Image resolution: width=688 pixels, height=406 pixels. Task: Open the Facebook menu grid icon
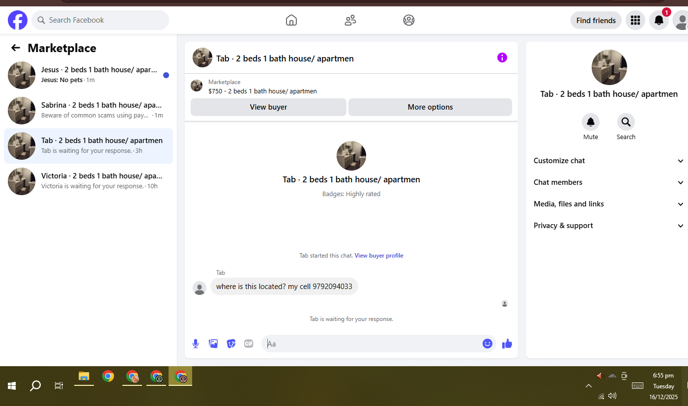[635, 20]
